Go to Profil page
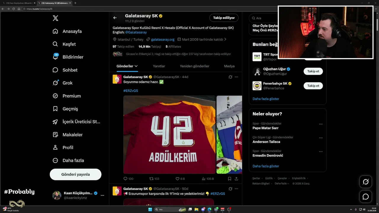379x213 pixels. click(x=63, y=148)
